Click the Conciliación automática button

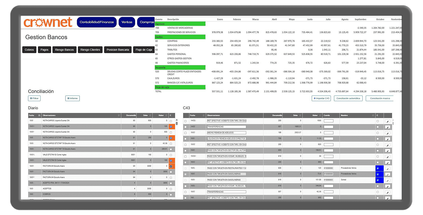pos(348,98)
